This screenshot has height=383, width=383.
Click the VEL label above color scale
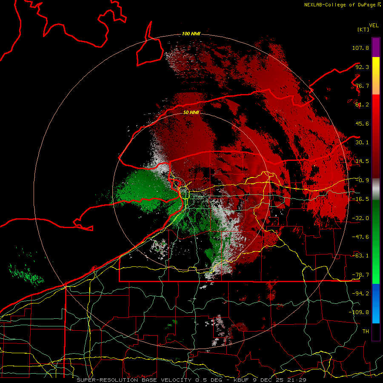tap(374, 26)
